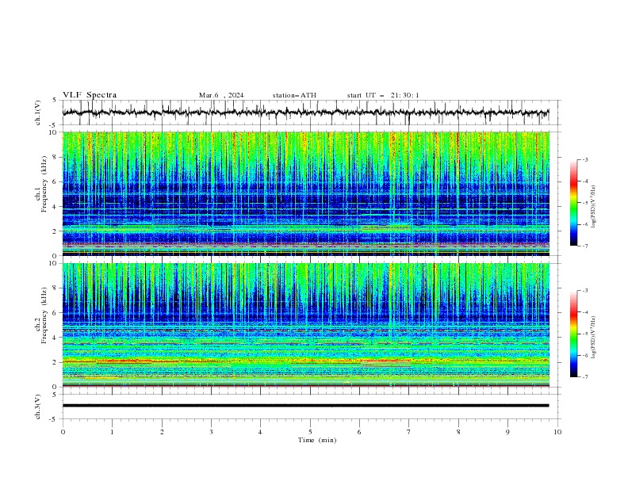Click the "Time (min)" axis label
This screenshot has height=485, width=628.
[x=317, y=440]
